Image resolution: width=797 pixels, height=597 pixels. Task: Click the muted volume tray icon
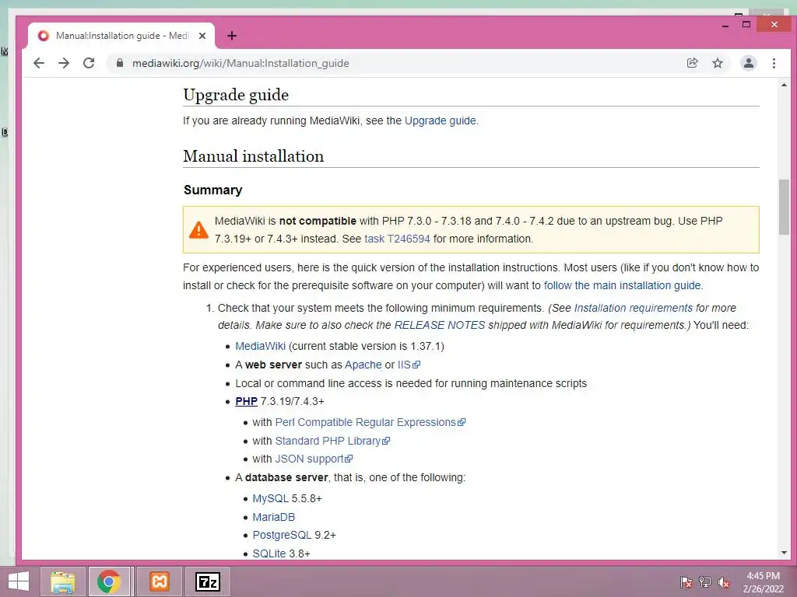click(723, 581)
